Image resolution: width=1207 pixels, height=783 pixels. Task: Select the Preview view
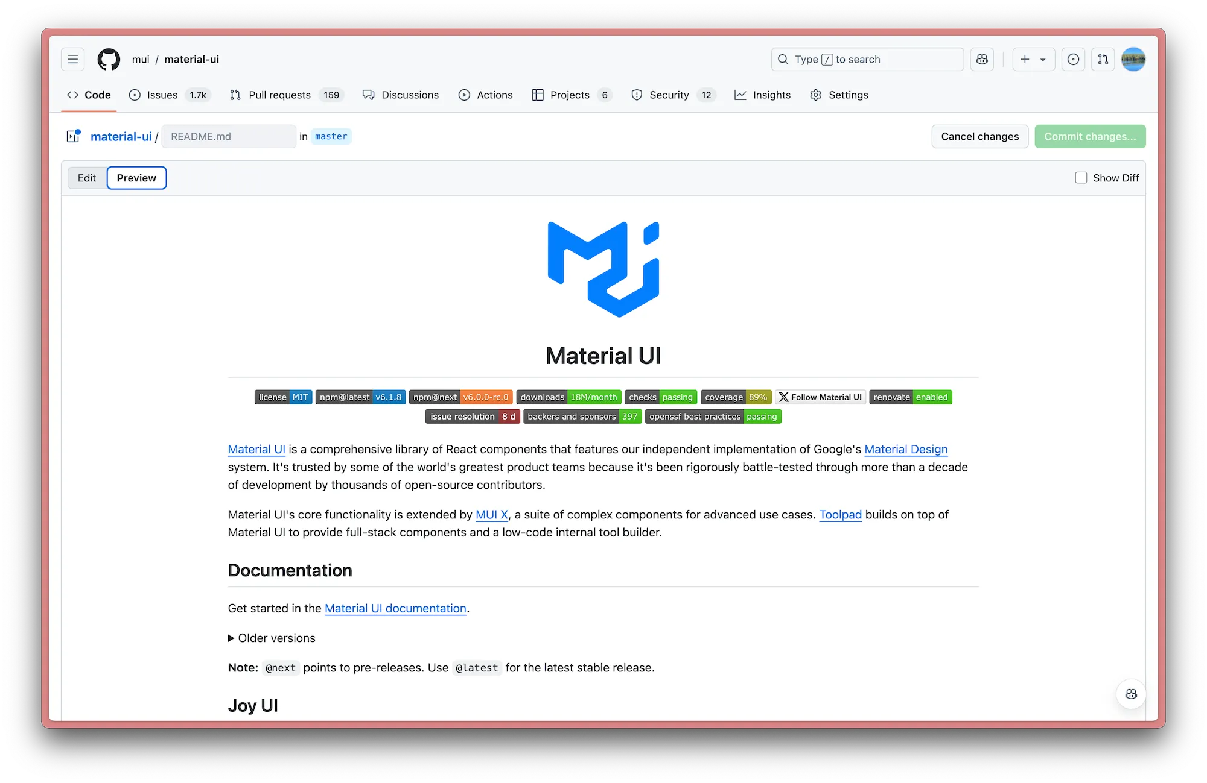pyautogui.click(x=136, y=178)
